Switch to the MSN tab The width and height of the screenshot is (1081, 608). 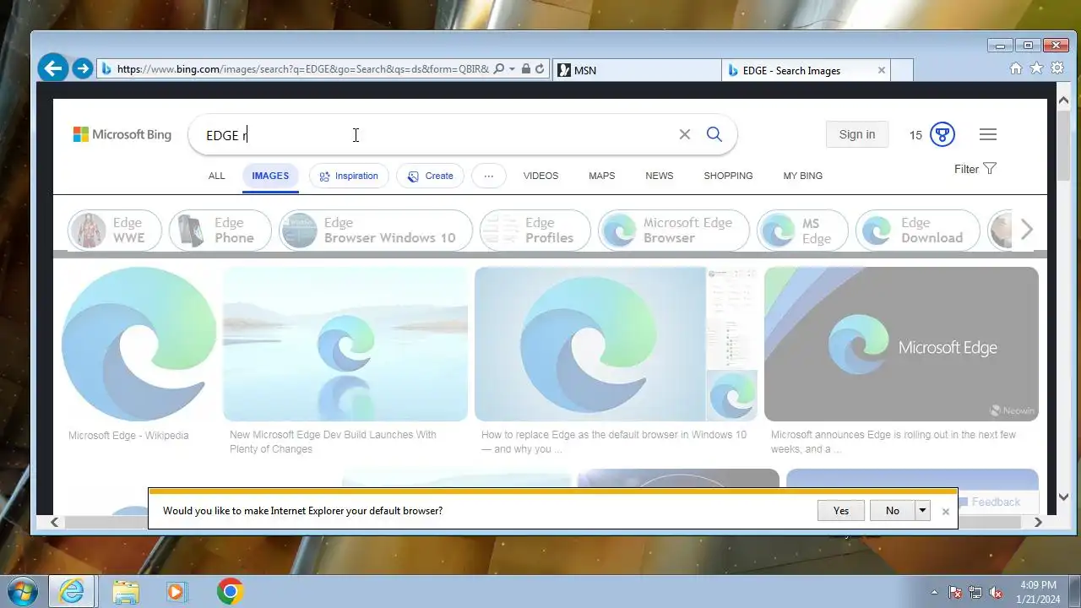[x=637, y=70]
